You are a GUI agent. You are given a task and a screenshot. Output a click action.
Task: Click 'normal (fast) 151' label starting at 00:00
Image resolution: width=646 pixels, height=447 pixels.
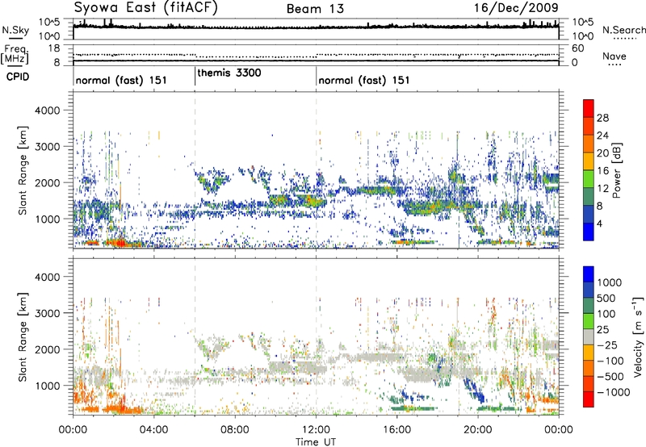click(x=121, y=80)
